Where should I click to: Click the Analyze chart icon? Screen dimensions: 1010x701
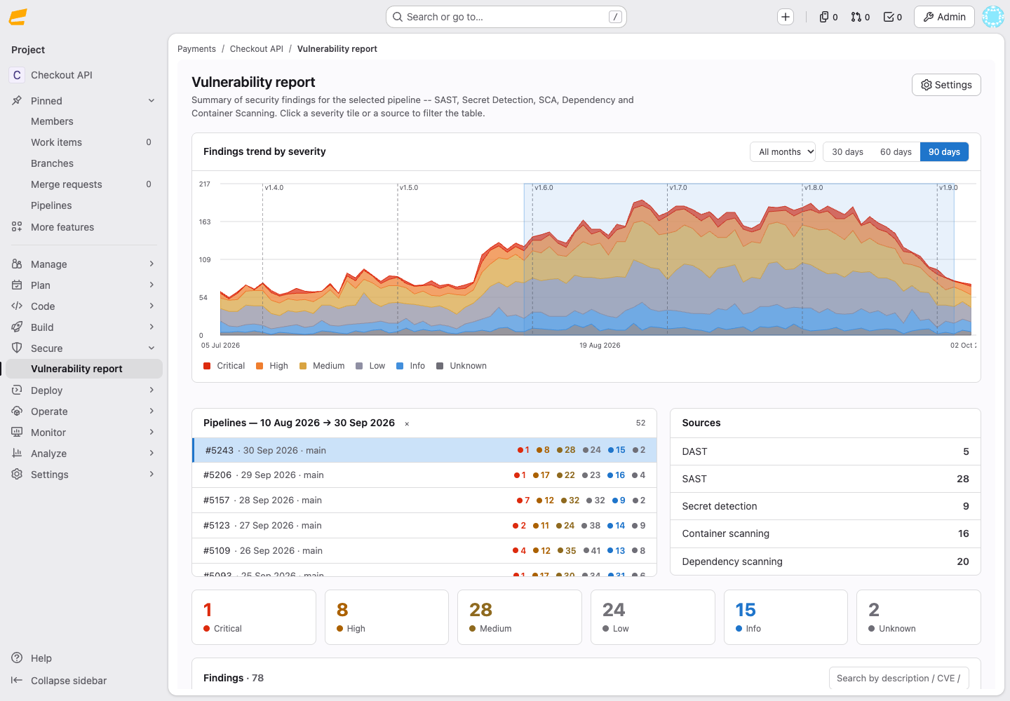(x=17, y=454)
